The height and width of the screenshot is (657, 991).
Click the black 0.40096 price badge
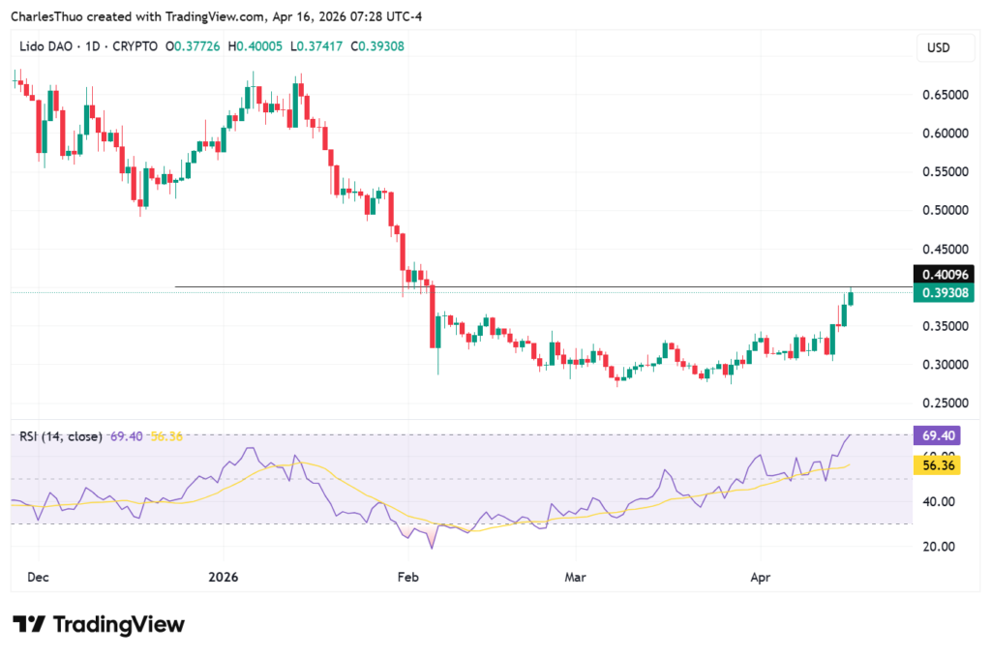[942, 275]
